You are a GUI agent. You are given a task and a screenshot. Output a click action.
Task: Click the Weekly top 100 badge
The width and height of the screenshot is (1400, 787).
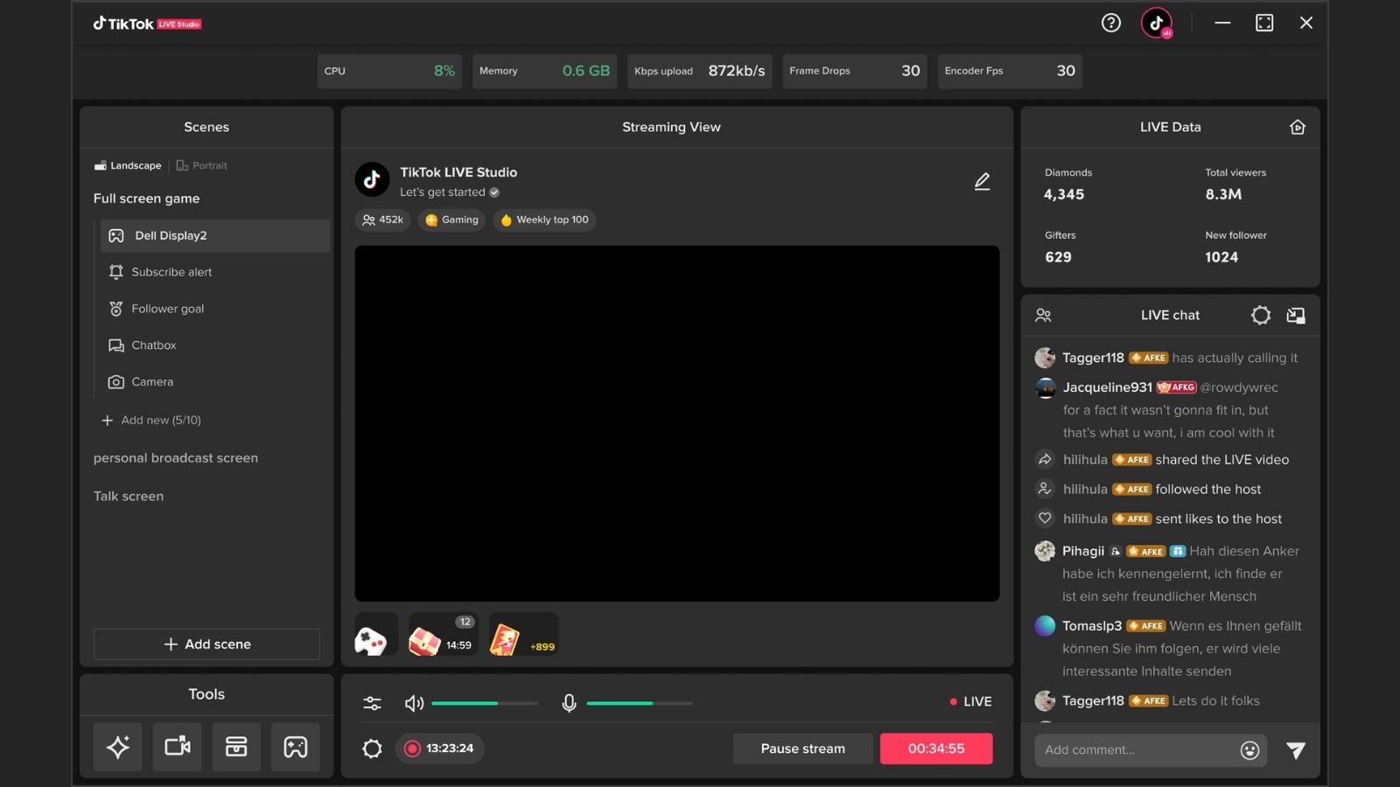click(x=543, y=220)
